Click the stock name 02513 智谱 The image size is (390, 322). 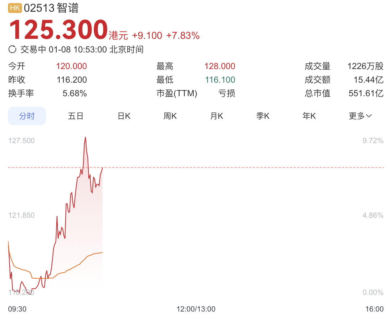pos(51,8)
